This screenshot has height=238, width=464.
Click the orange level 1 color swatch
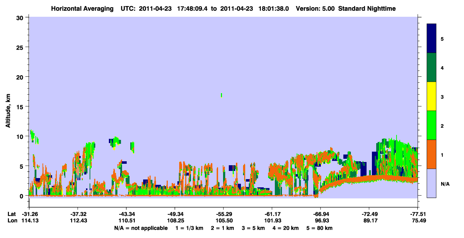[x=432, y=154]
